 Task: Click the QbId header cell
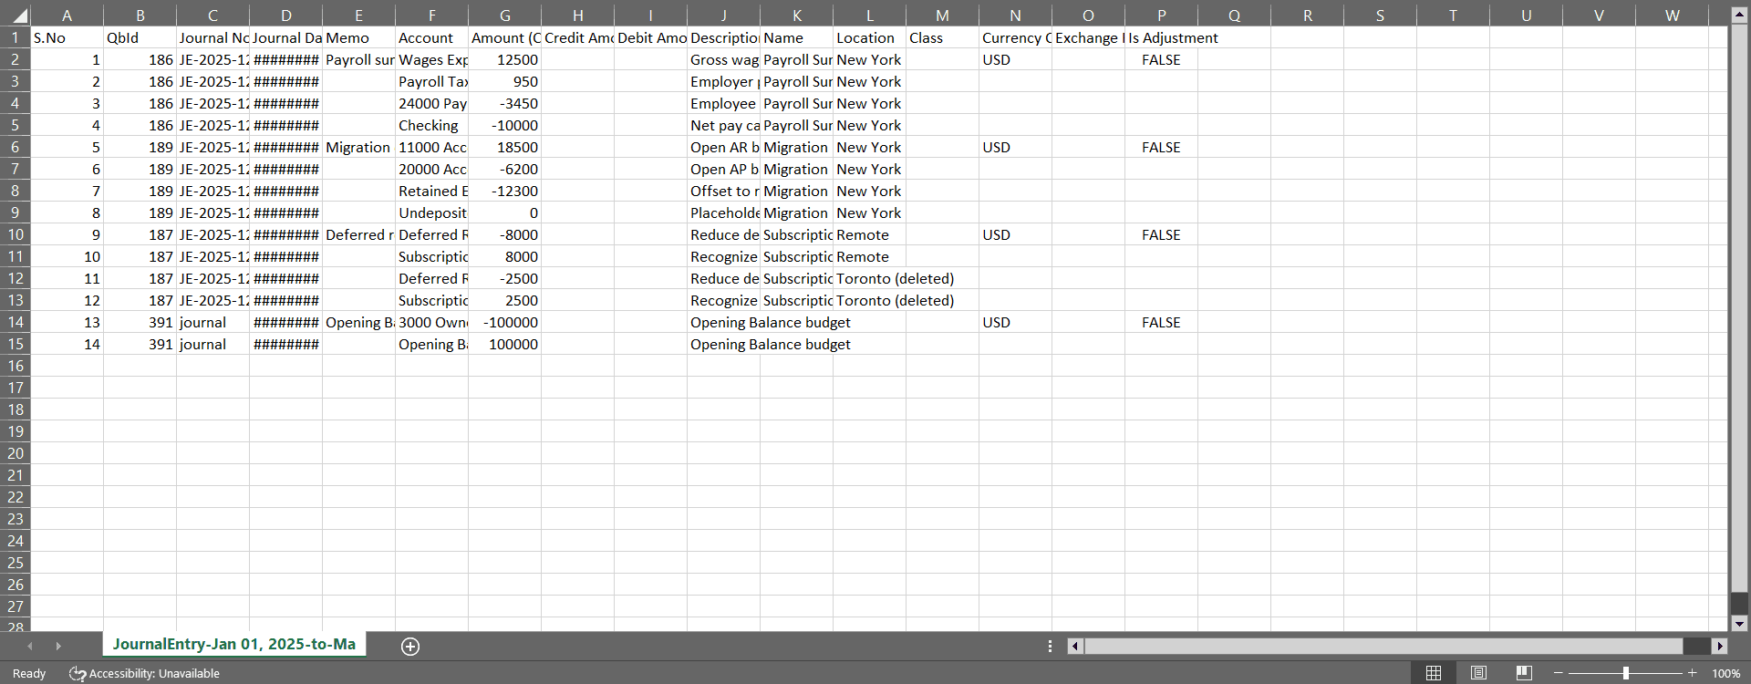(x=140, y=37)
